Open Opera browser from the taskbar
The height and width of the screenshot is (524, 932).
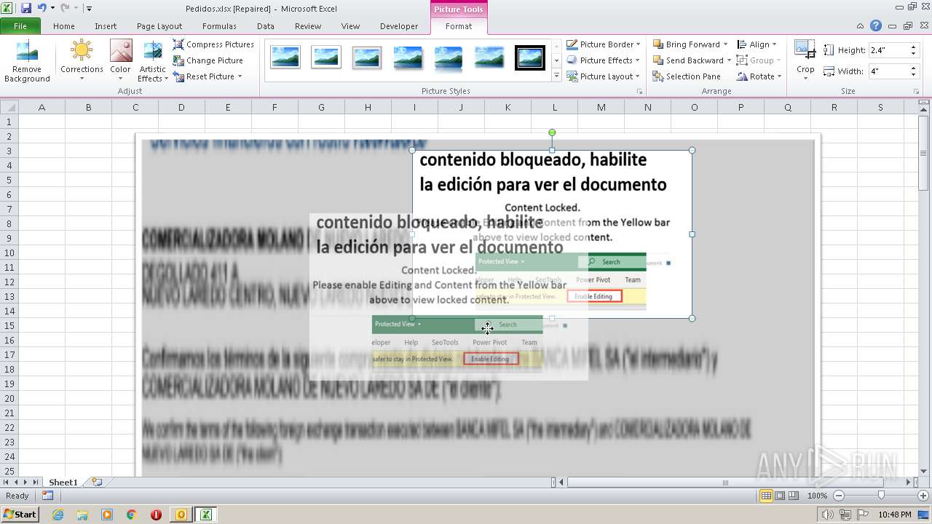(x=156, y=515)
